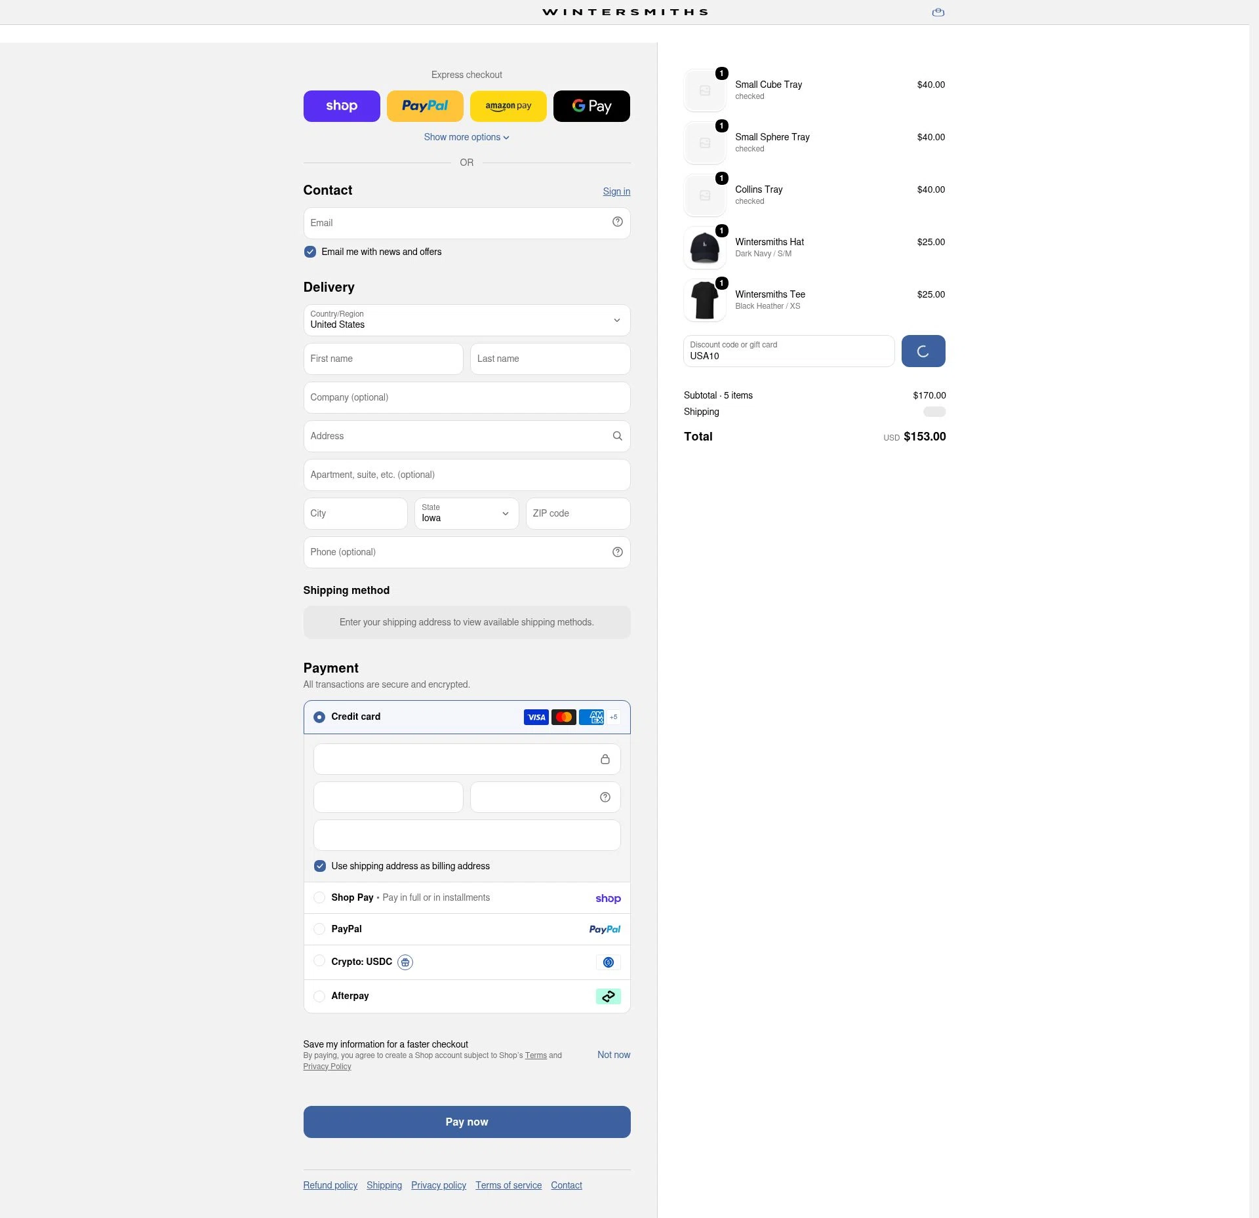
Task: Pay with the Google Pay express button
Action: coord(591,106)
